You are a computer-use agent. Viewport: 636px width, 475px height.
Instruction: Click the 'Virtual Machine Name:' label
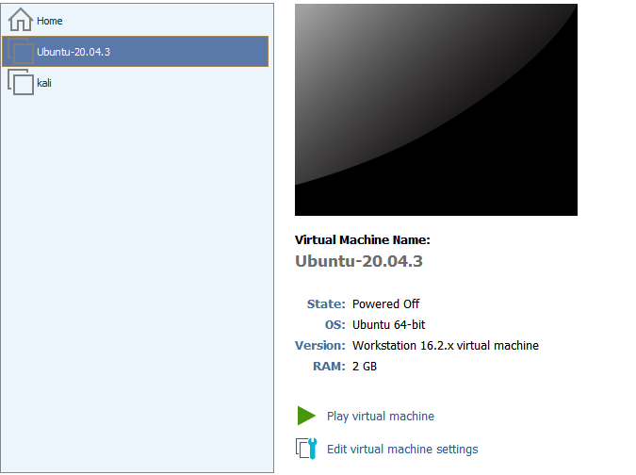click(x=362, y=239)
